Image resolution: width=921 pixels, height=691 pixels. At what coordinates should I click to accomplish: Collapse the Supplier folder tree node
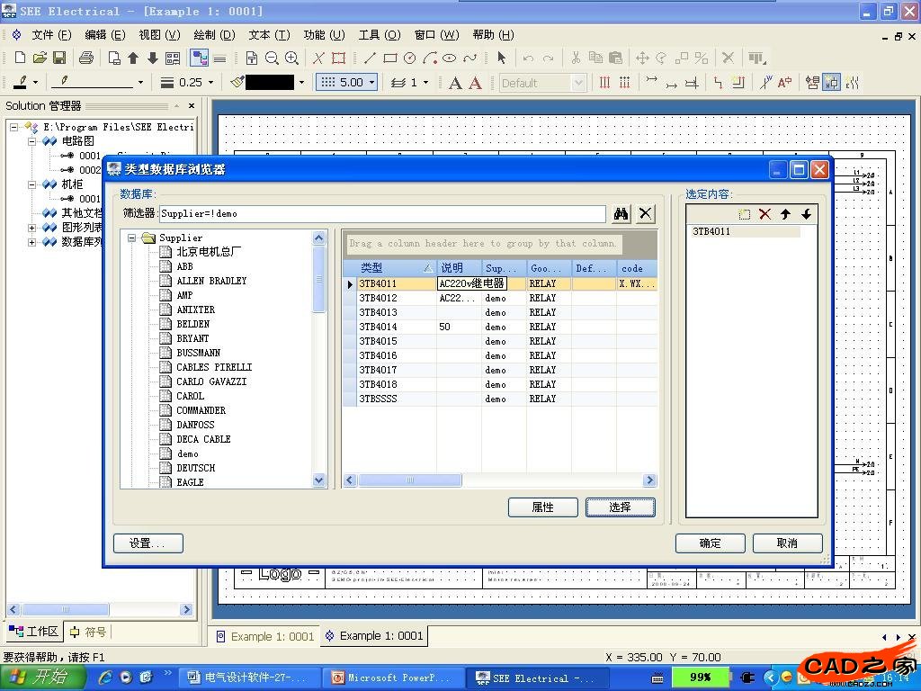tap(132, 238)
